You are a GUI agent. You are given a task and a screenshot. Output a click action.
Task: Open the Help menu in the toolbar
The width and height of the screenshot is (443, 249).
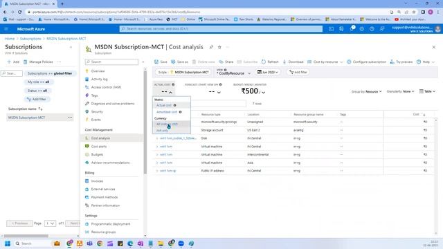[x=426, y=62]
